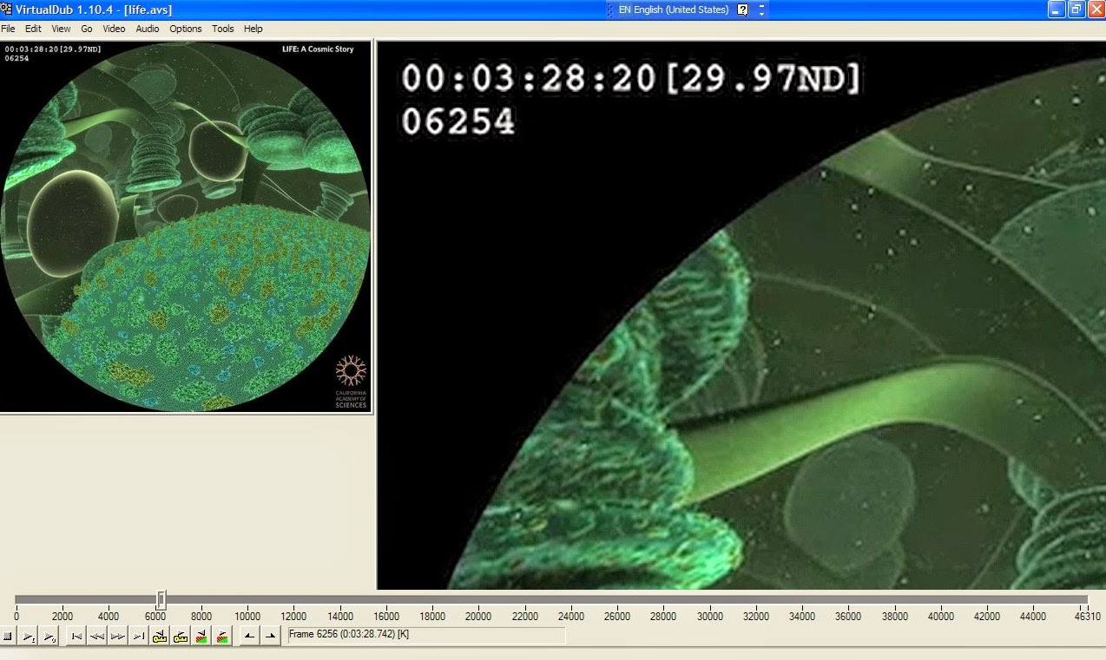The image size is (1106, 660).
Task: Seek to next scene change
Action: coord(222,636)
